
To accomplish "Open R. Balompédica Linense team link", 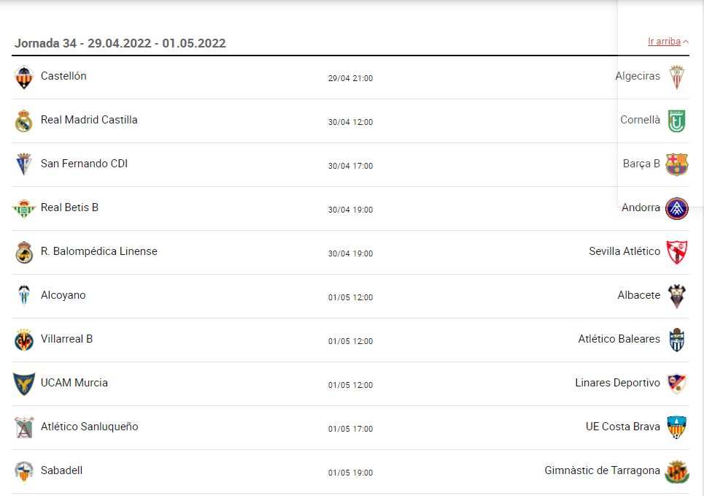I will [x=99, y=251].
